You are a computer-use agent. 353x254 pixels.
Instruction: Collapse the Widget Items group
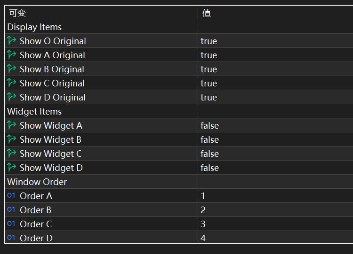[x=34, y=111]
